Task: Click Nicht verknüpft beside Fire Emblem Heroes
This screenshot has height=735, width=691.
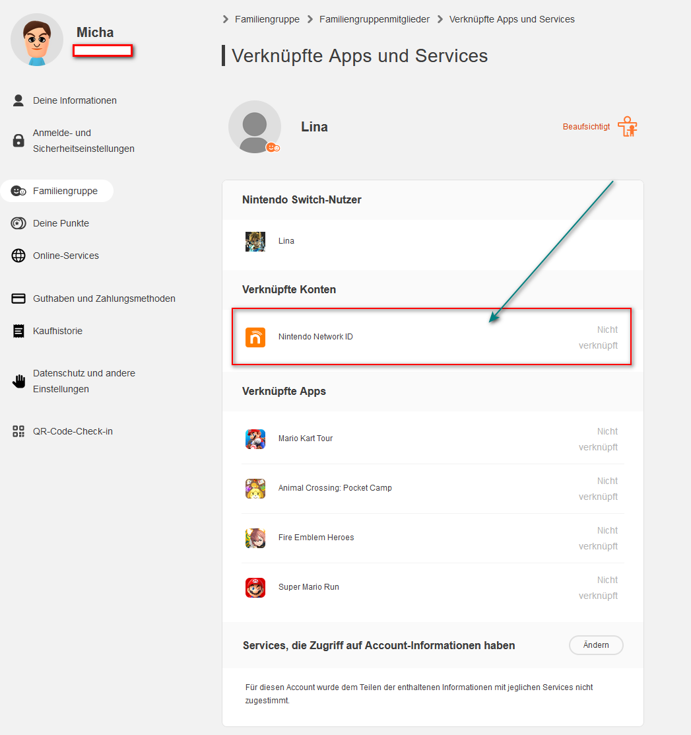Action: (598, 538)
